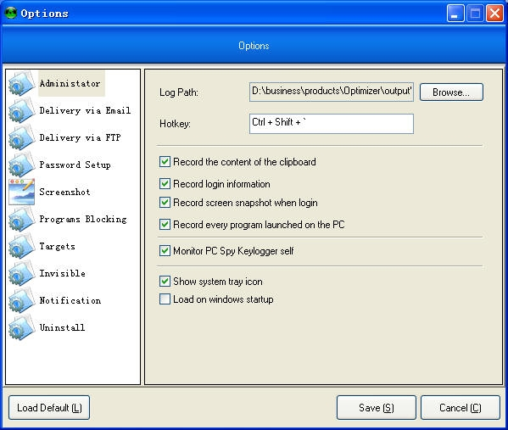Toggle Show system tray icon checkbox
Viewport: 508px width, 430px height.
coord(165,282)
